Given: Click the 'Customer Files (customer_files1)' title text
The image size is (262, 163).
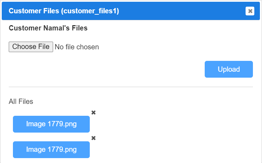Looking at the screenshot, I should [64, 11].
